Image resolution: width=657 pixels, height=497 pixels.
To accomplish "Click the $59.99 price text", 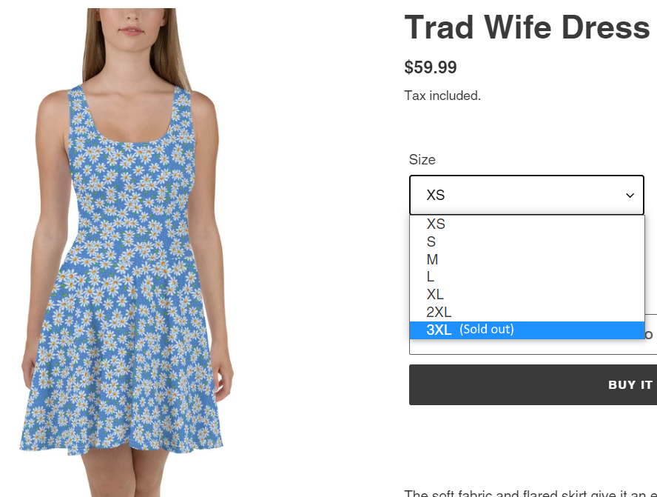I will pos(431,67).
